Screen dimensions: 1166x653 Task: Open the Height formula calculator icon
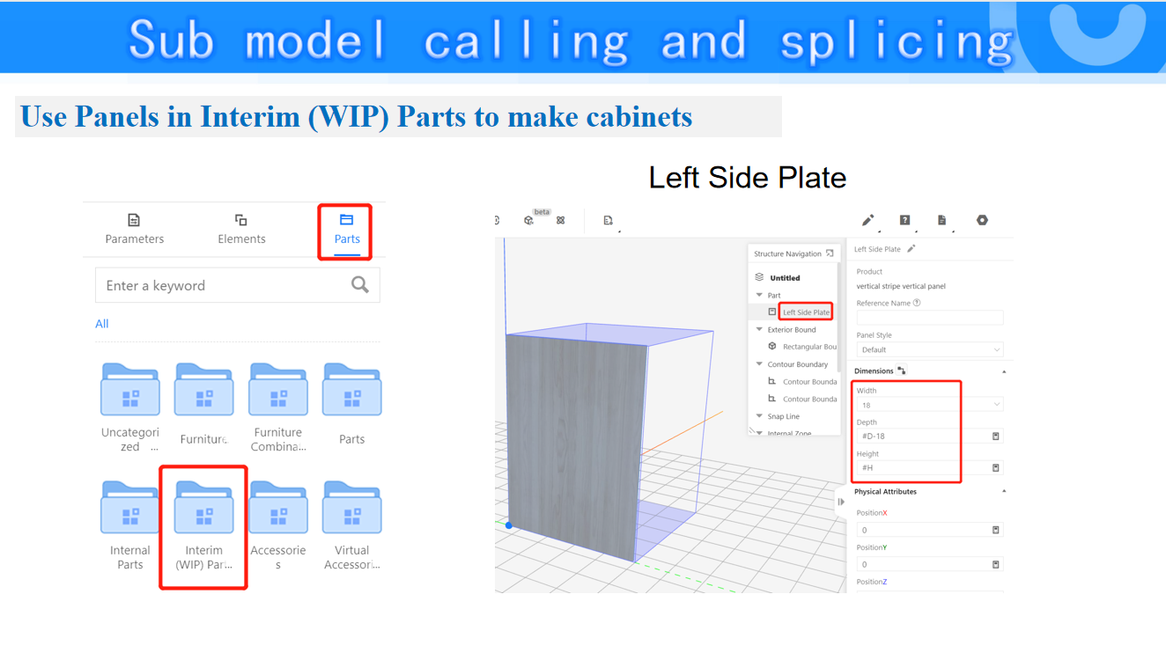point(996,468)
